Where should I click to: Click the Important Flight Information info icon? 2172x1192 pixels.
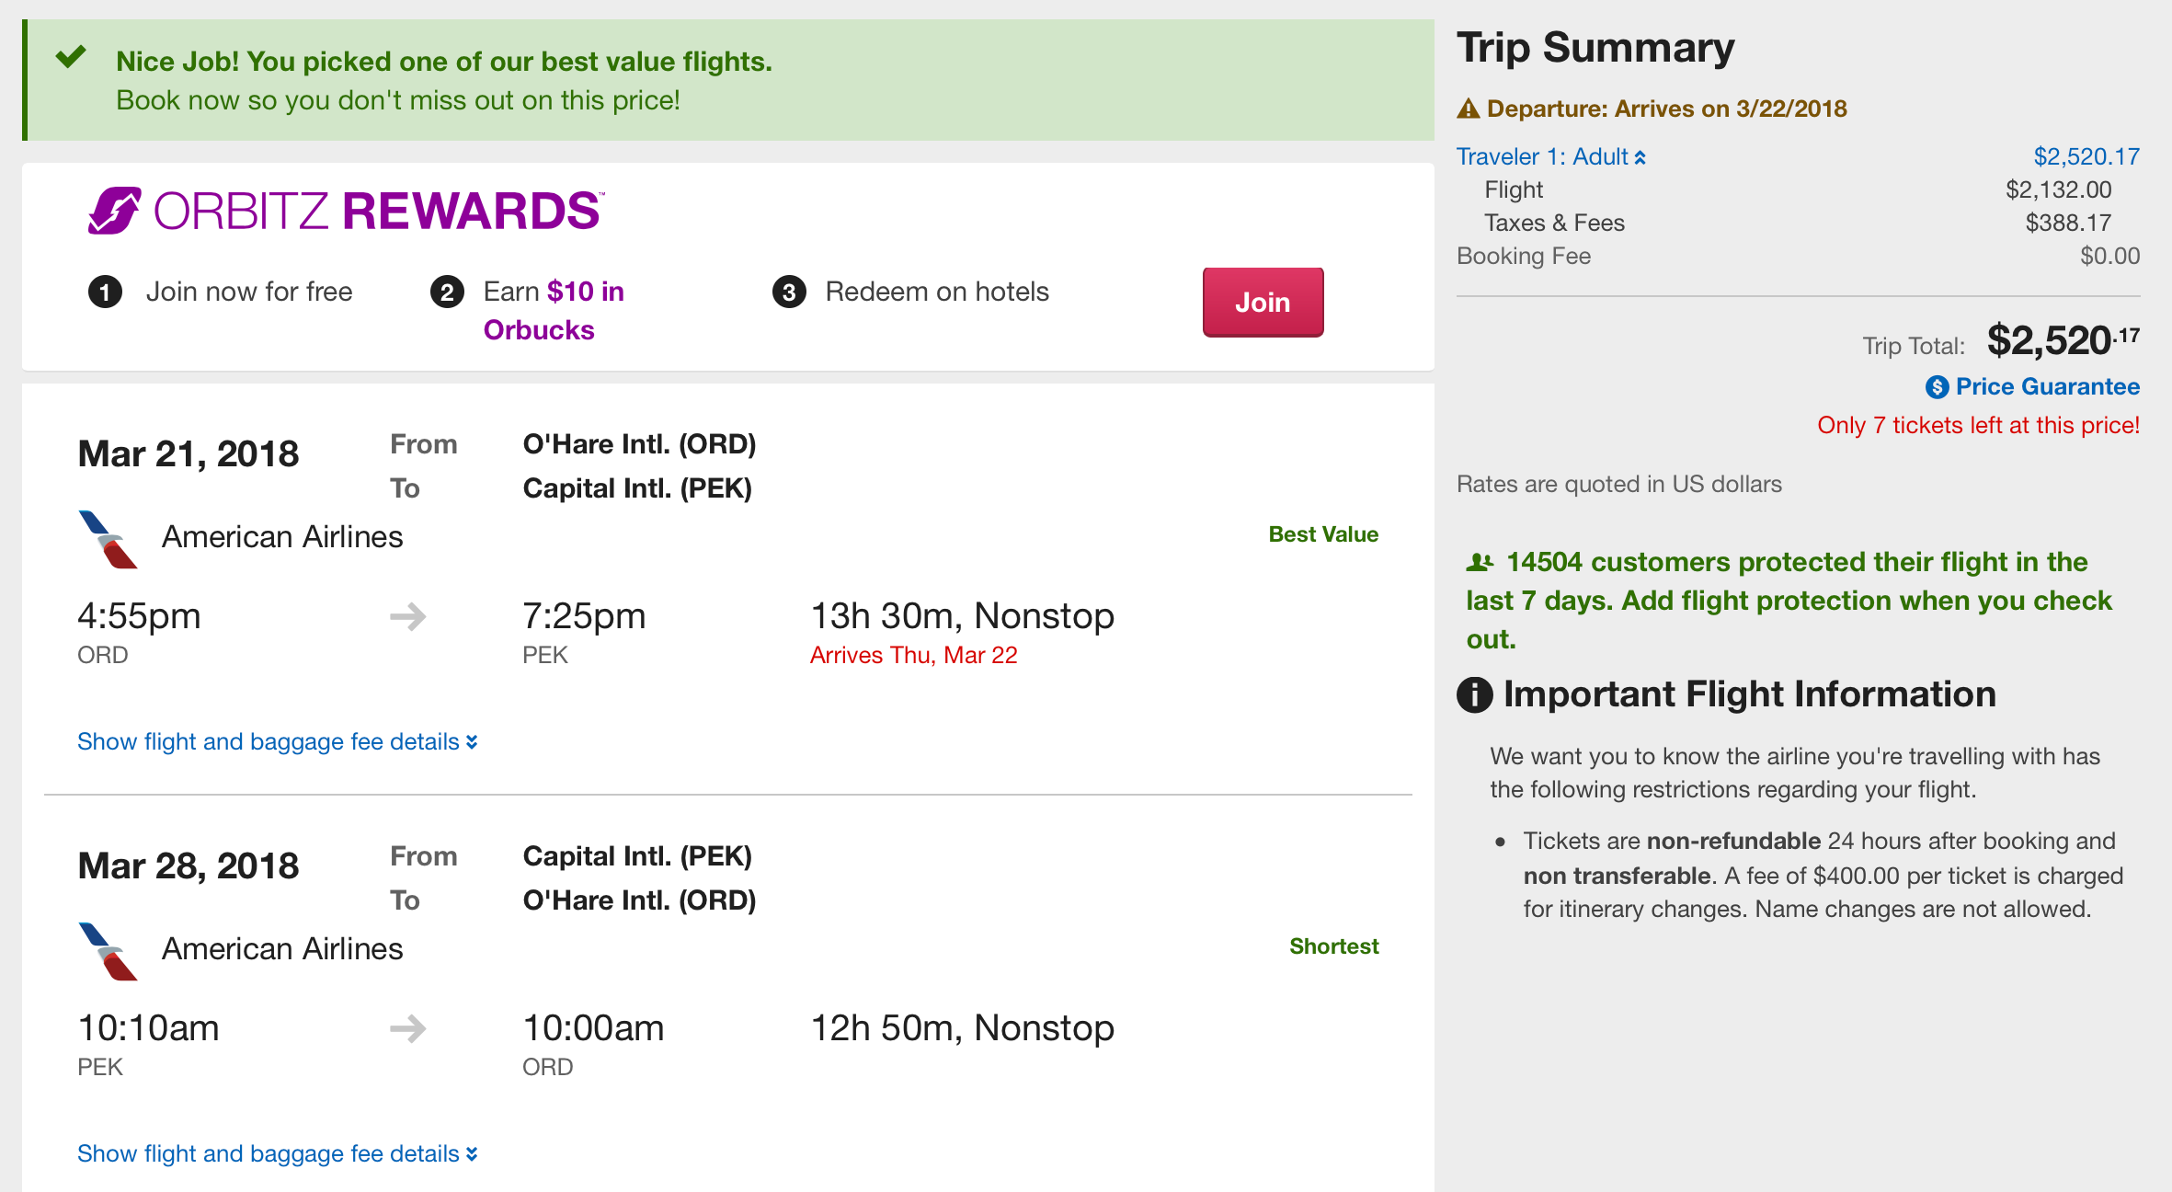[1475, 694]
